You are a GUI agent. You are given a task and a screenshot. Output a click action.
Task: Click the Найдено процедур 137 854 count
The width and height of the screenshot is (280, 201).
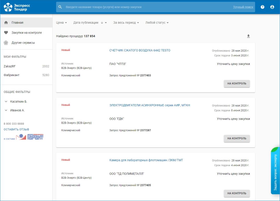75,36
